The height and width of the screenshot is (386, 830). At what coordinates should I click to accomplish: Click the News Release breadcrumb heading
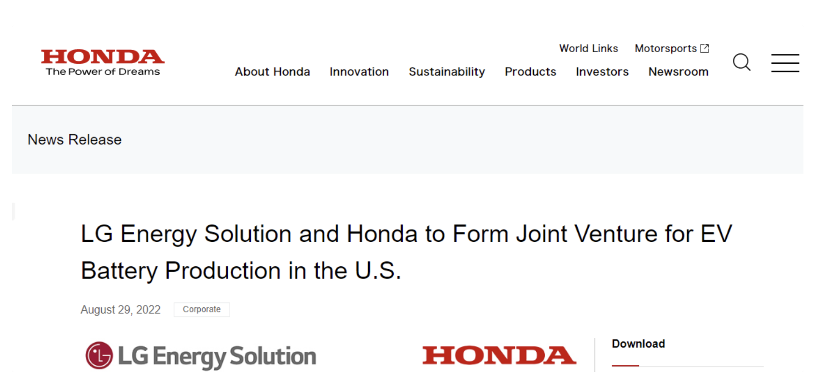pos(74,139)
